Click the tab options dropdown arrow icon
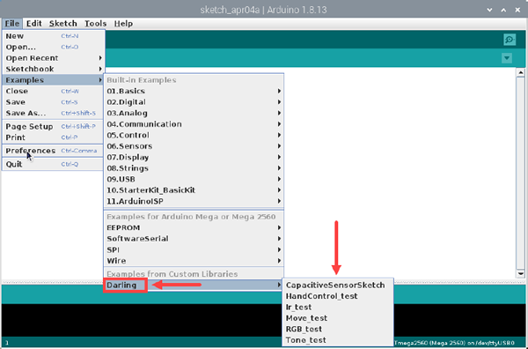Image resolution: width=528 pixels, height=349 pixels. (507, 58)
